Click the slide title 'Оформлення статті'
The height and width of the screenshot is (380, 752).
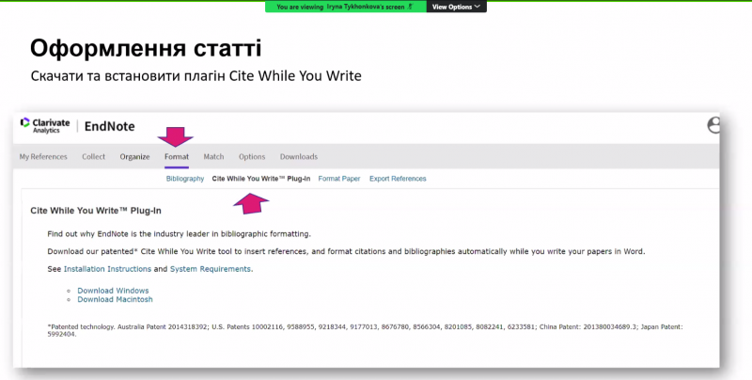tap(146, 49)
